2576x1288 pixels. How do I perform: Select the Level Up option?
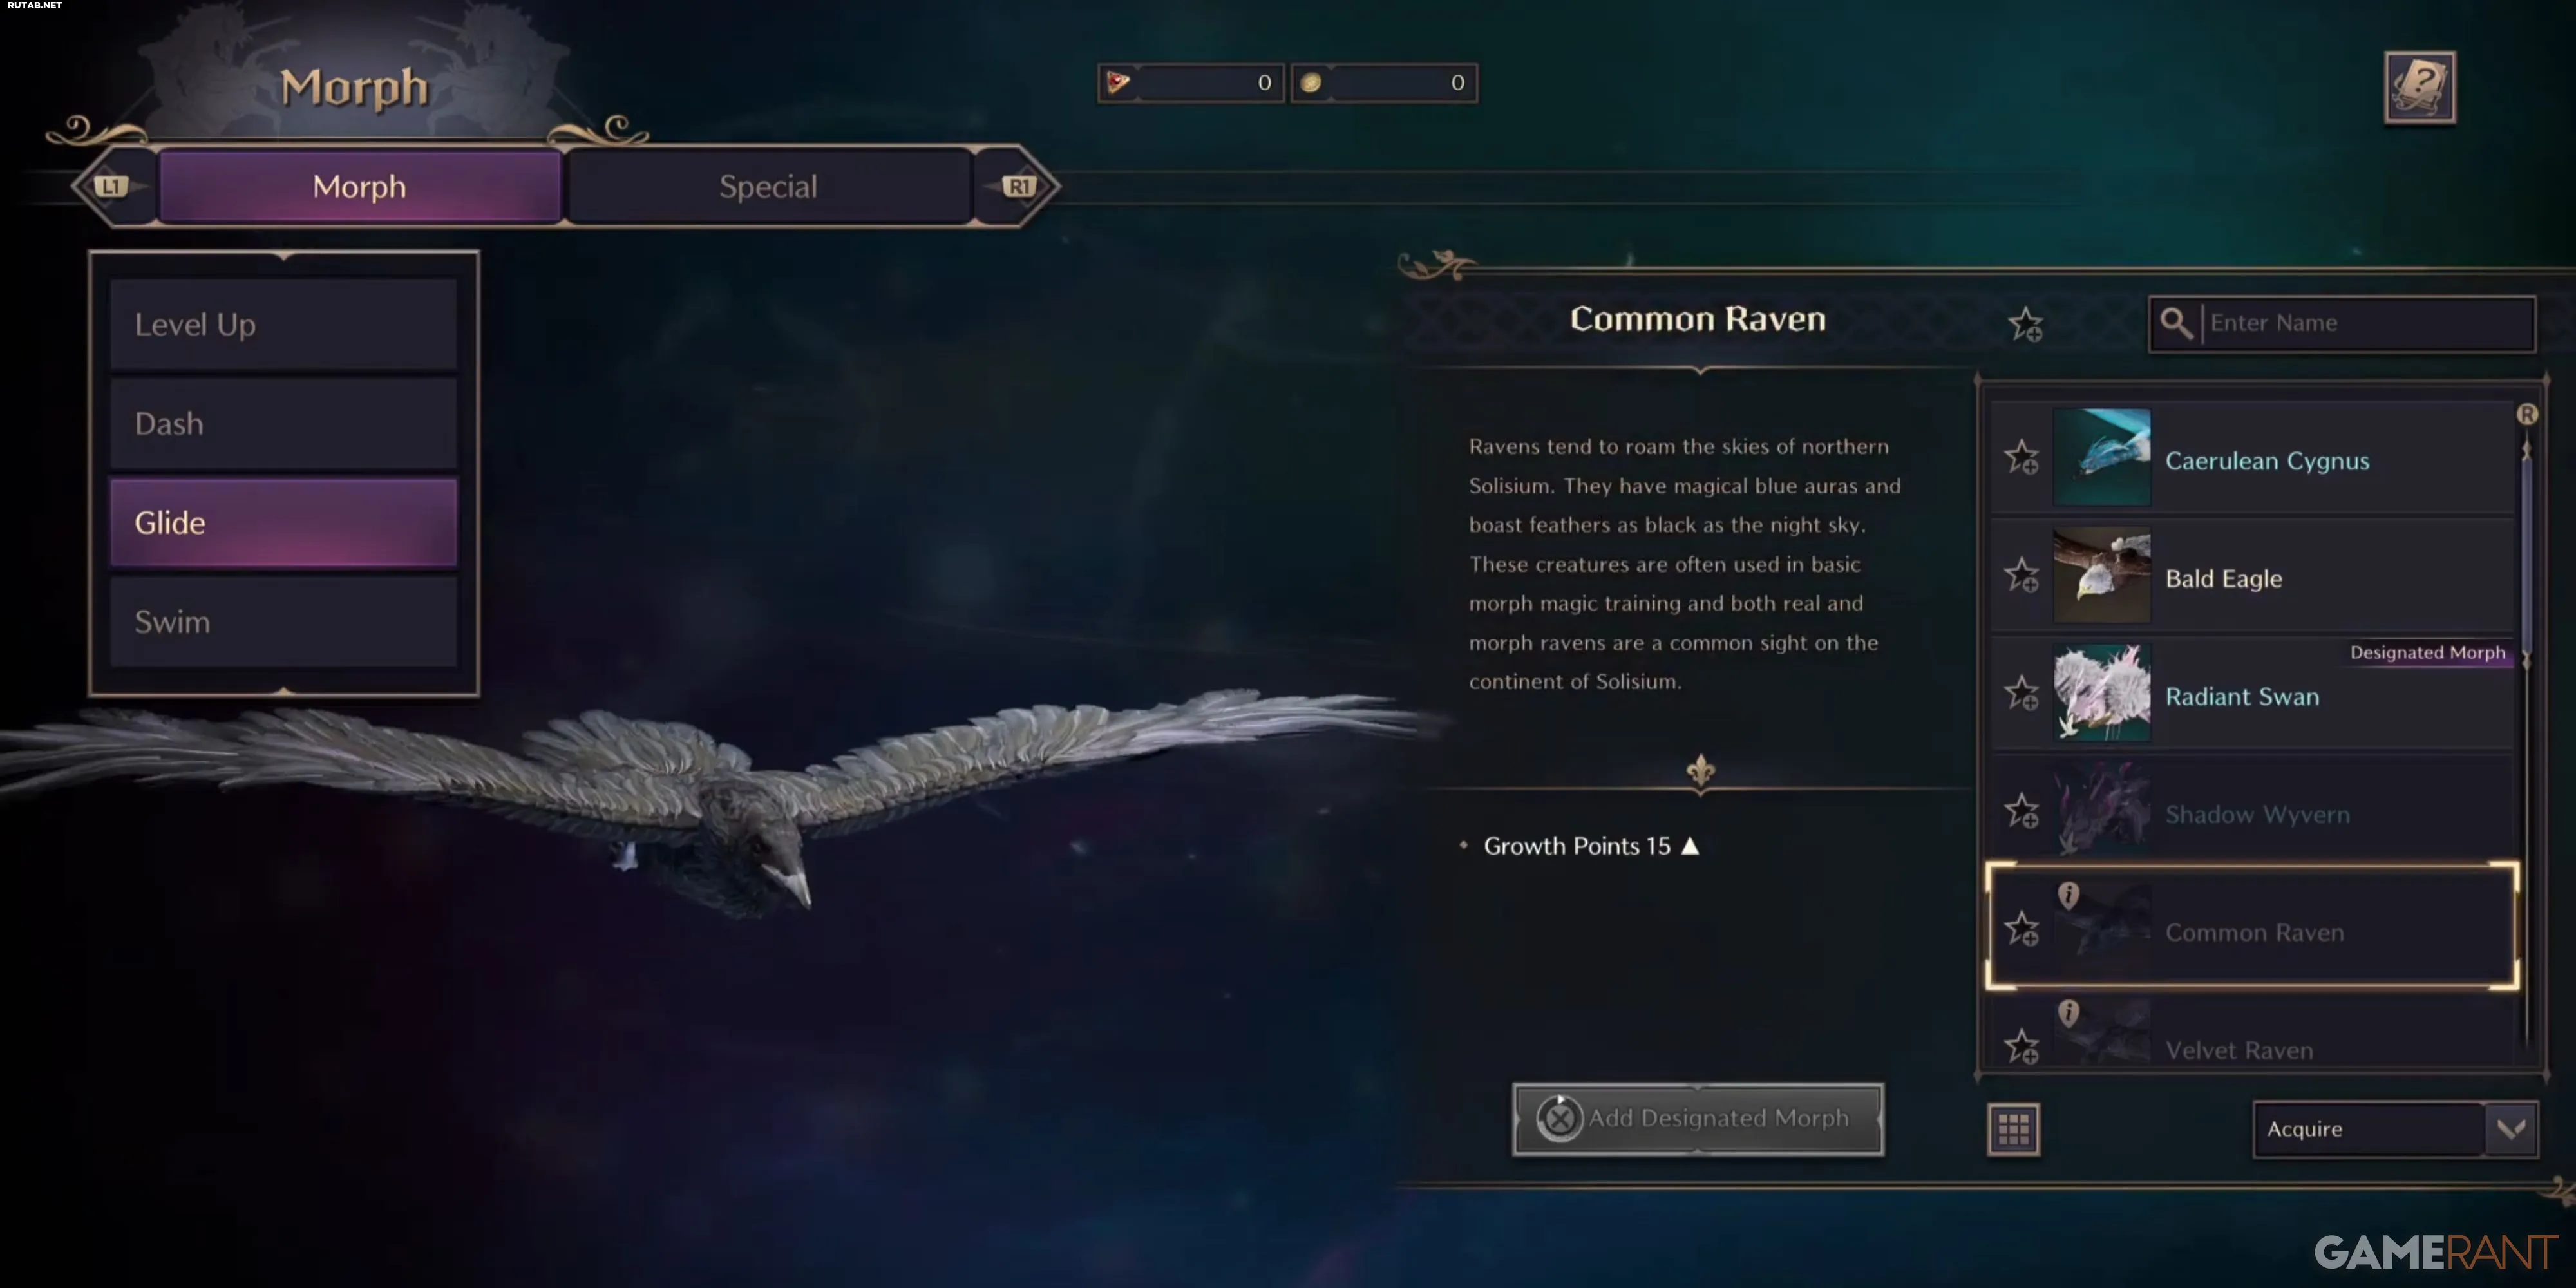coord(284,325)
